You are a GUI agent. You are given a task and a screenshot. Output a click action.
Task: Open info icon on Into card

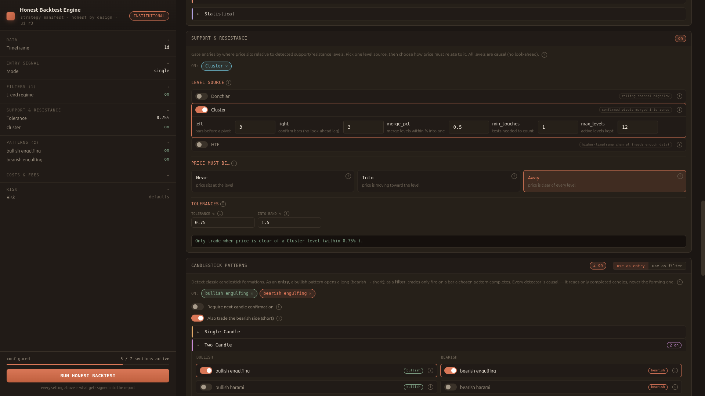click(514, 176)
